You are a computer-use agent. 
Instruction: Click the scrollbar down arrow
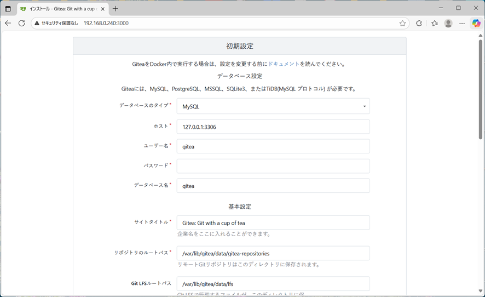[x=481, y=291]
